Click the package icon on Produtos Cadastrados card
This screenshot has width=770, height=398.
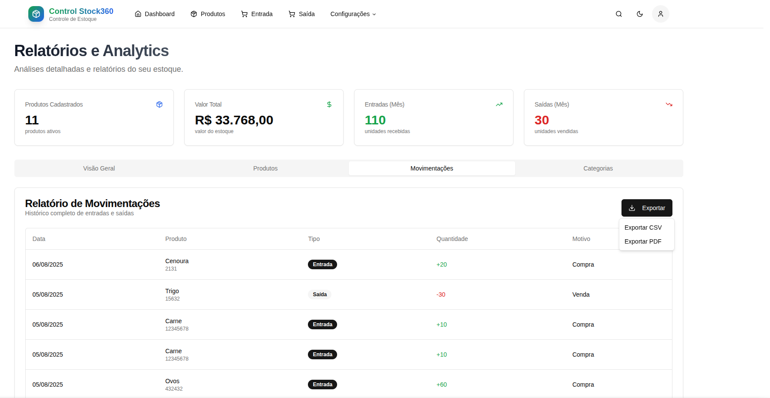159,104
